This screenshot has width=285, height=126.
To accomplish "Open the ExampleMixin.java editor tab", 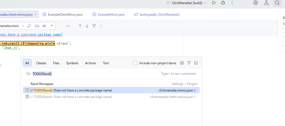I will click(x=108, y=15).
